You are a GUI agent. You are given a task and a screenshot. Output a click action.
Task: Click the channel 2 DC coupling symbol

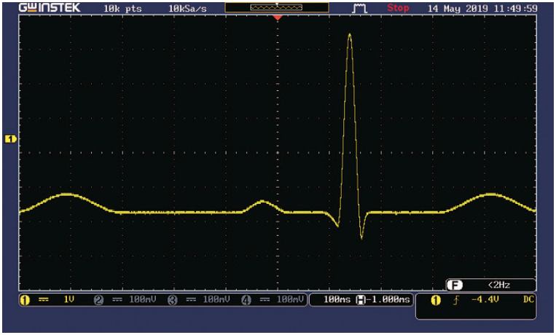click(x=117, y=299)
